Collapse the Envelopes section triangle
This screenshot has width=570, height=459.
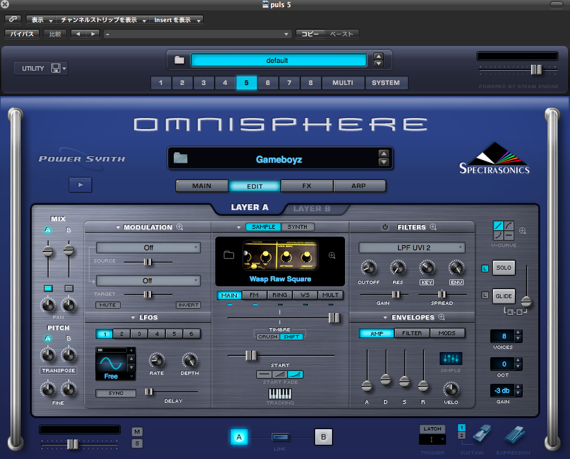[385, 318]
